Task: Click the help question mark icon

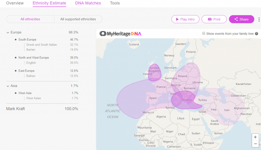Action: click(x=256, y=34)
